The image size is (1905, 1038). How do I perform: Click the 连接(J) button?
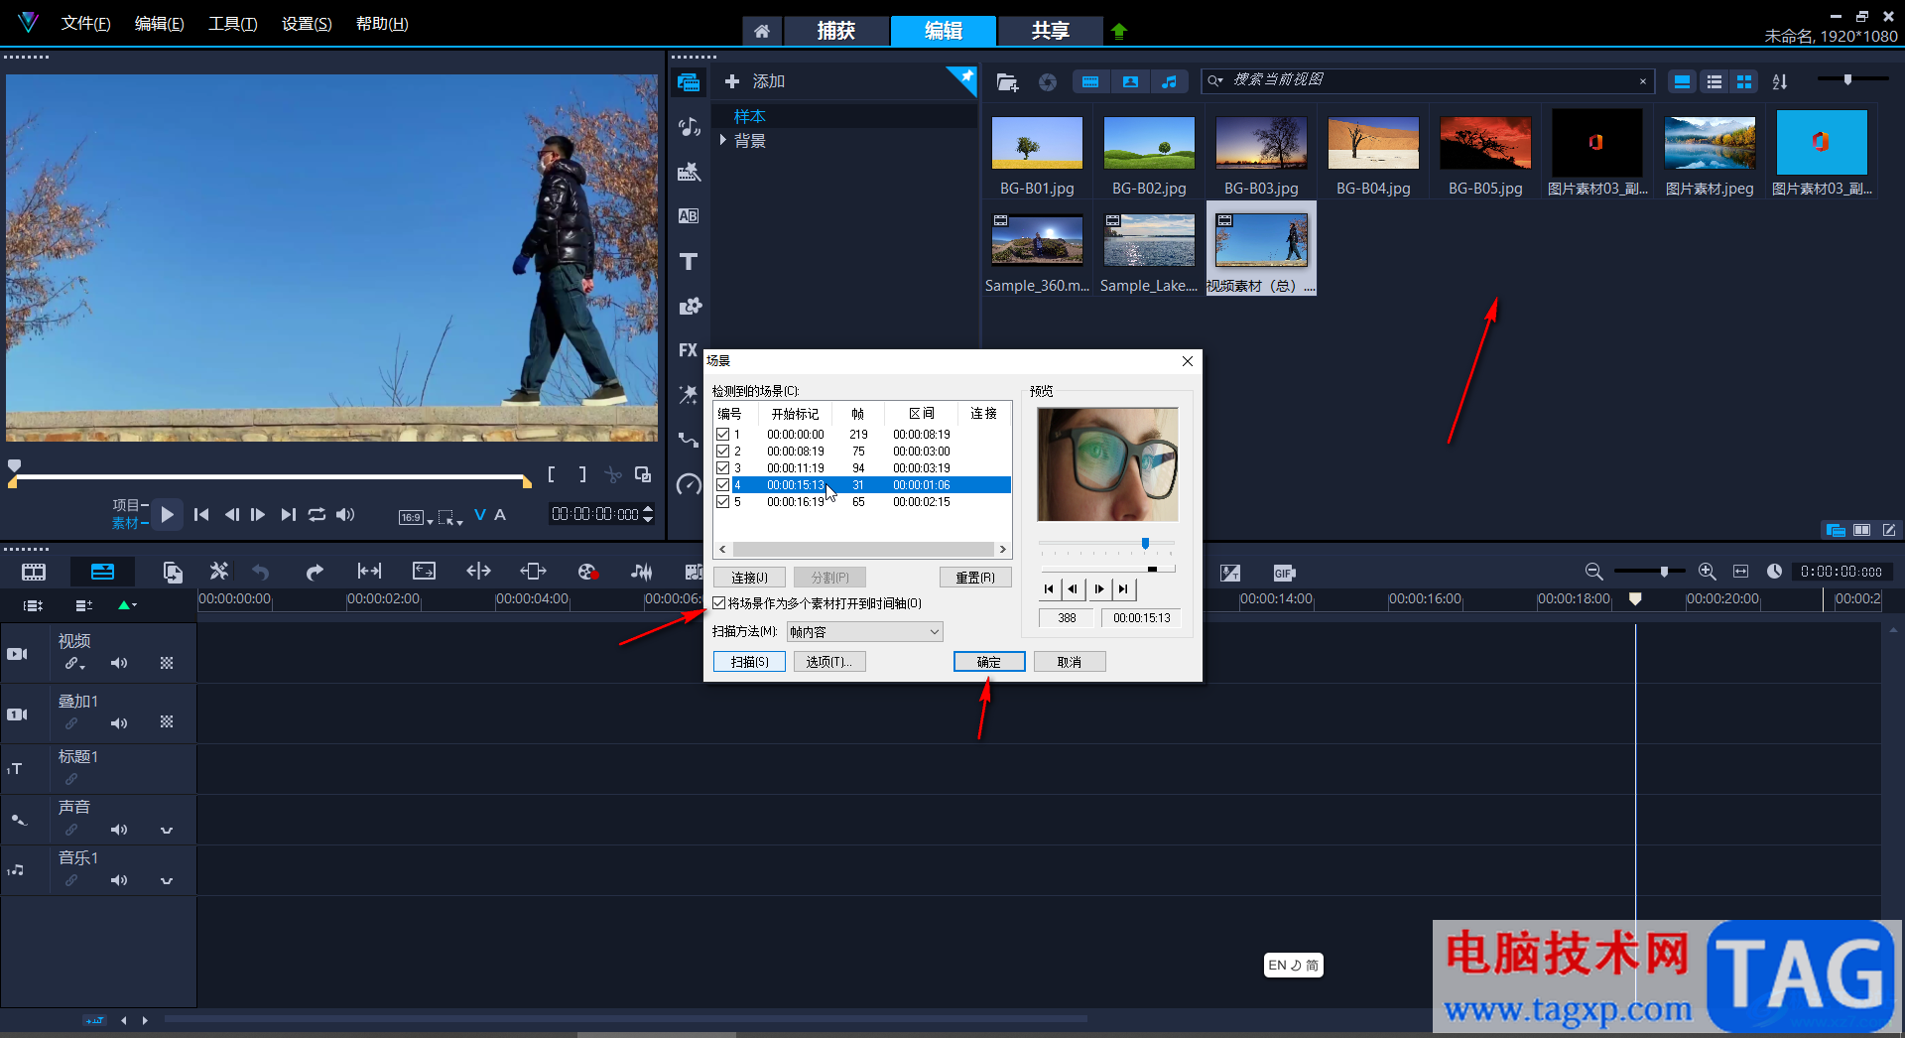coord(749,578)
